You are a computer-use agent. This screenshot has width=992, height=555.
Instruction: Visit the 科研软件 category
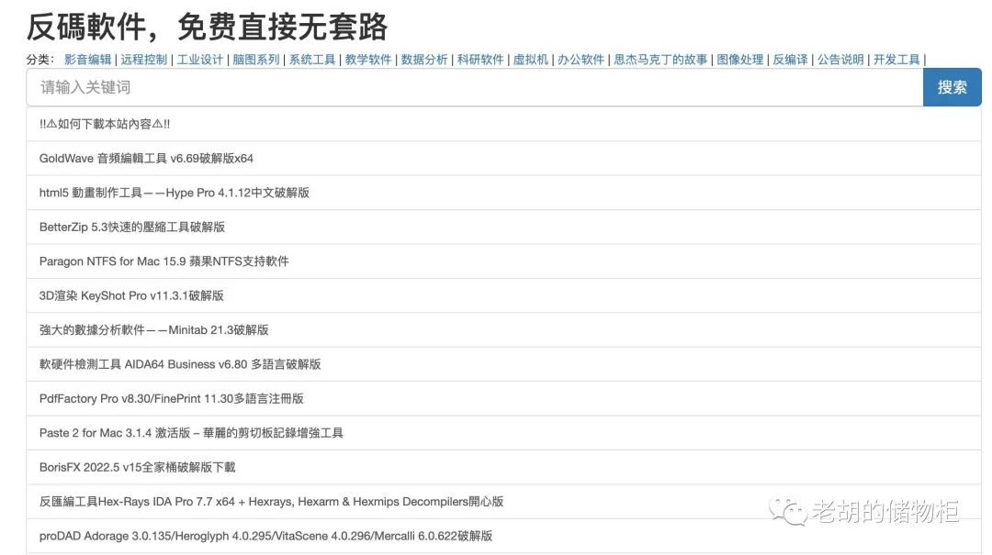tap(480, 60)
